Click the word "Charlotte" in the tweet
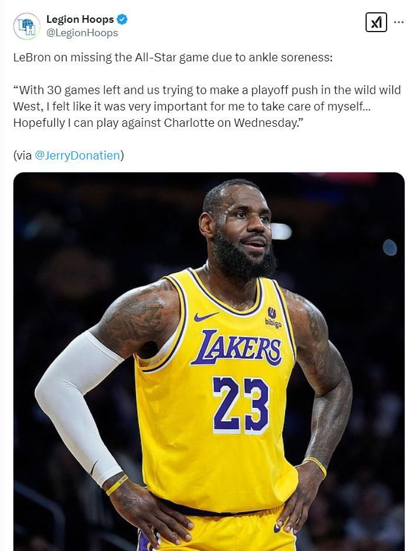The image size is (407, 551). pyautogui.click(x=189, y=123)
